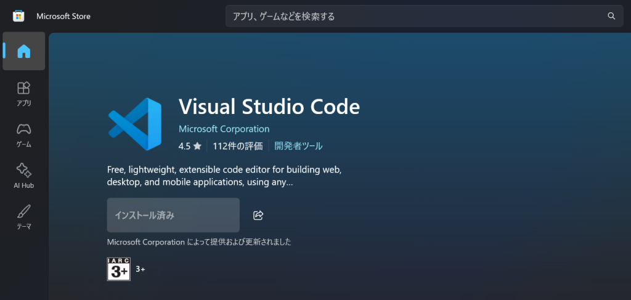Click the Microsoft Store logo icon
The width and height of the screenshot is (631, 300).
pos(18,16)
